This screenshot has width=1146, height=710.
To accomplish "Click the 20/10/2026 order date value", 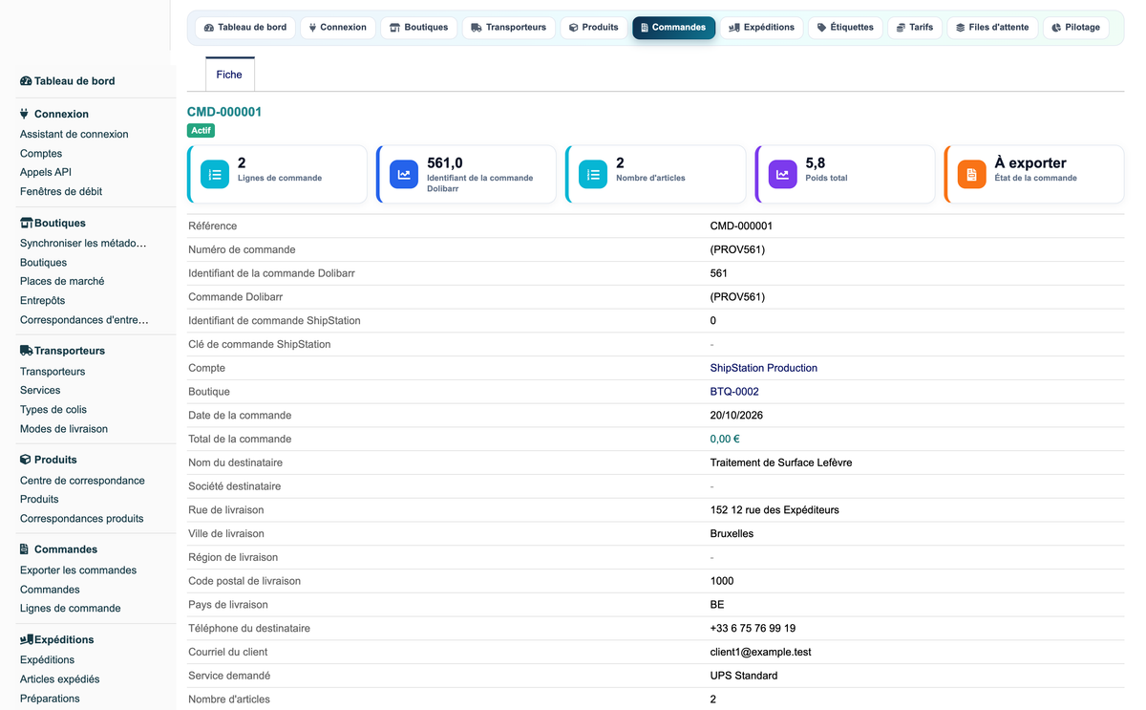I will (x=736, y=416).
